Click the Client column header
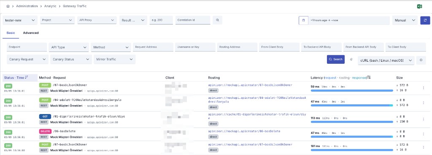432x155 pixels. (x=170, y=78)
